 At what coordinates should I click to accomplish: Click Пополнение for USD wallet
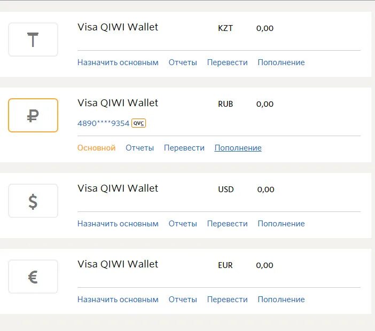(x=281, y=224)
